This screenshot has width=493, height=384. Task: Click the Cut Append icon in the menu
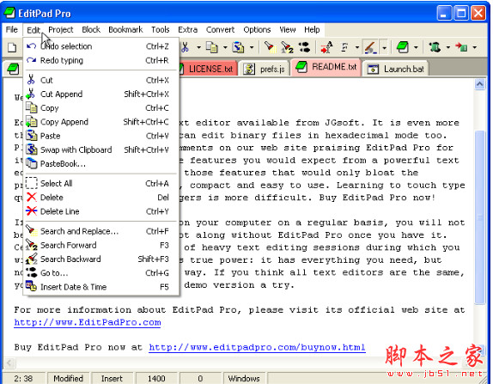coord(31,94)
